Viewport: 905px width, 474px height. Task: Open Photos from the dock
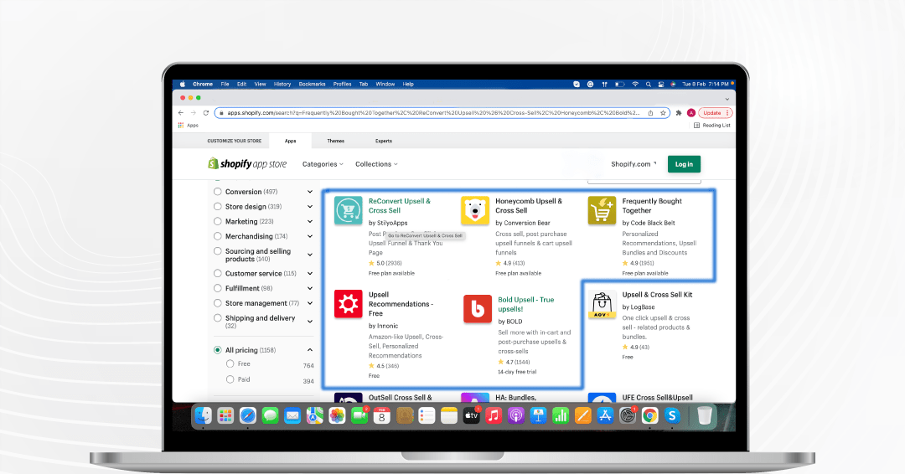(337, 415)
